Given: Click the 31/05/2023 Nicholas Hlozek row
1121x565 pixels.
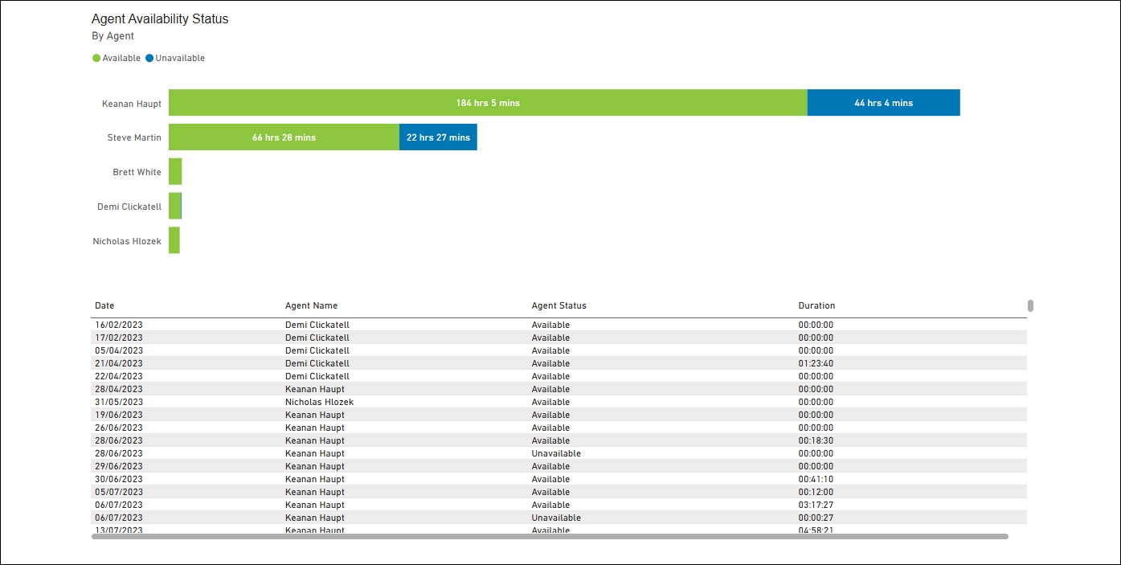Looking at the screenshot, I should click(319, 403).
